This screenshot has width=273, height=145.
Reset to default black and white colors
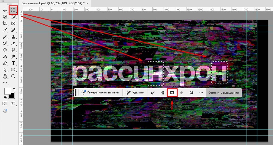[5, 97]
